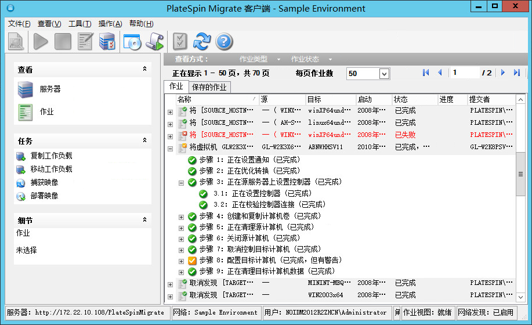Click 部署映像 task link
This screenshot has height=325, width=532.
[44, 196]
